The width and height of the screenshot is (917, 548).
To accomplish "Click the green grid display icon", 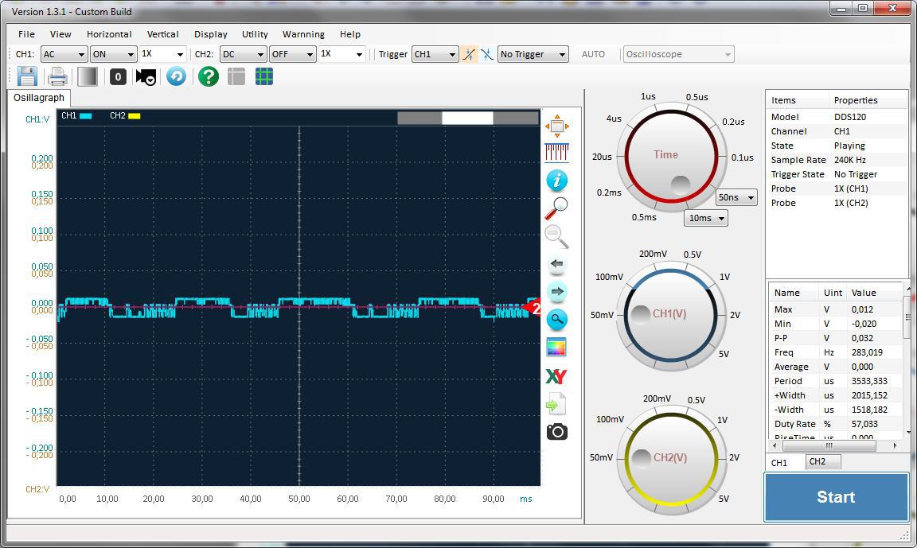I will click(264, 76).
